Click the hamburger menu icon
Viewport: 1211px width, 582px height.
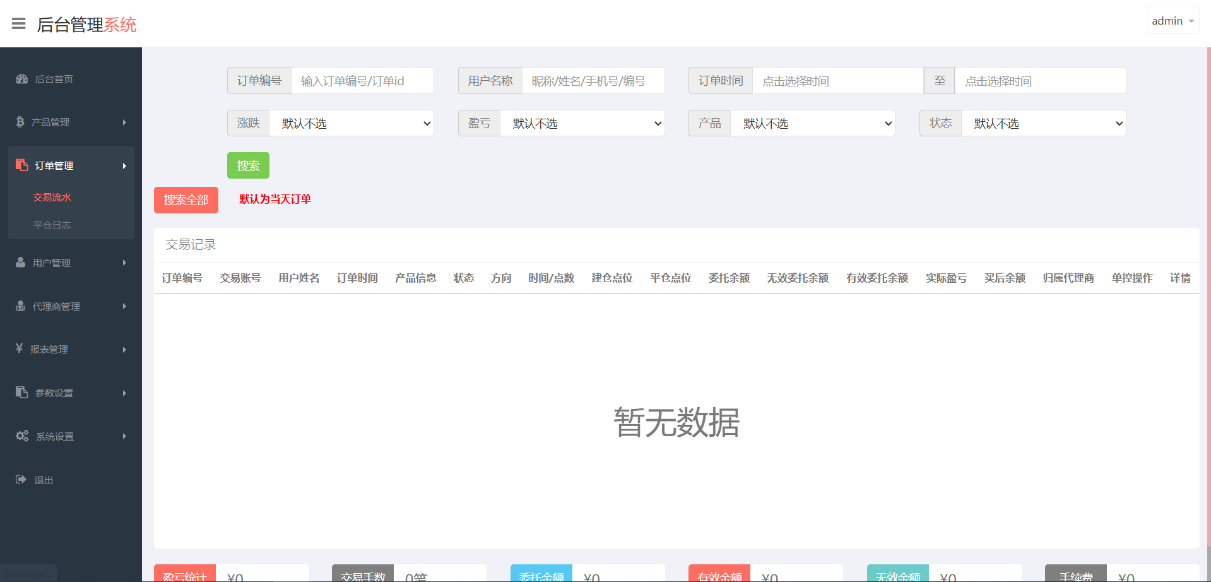[19, 24]
